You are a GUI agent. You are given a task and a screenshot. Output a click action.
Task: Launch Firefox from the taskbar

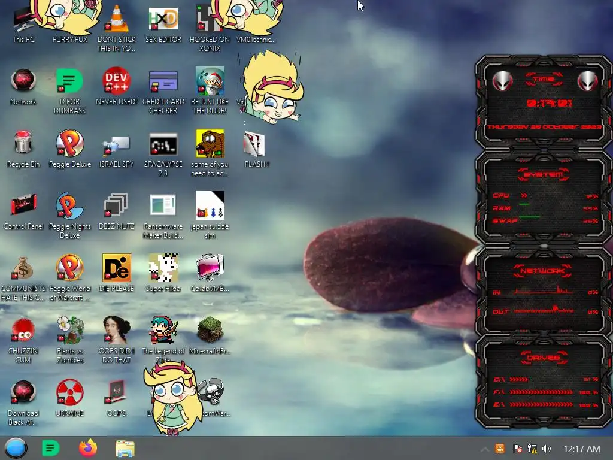88,448
